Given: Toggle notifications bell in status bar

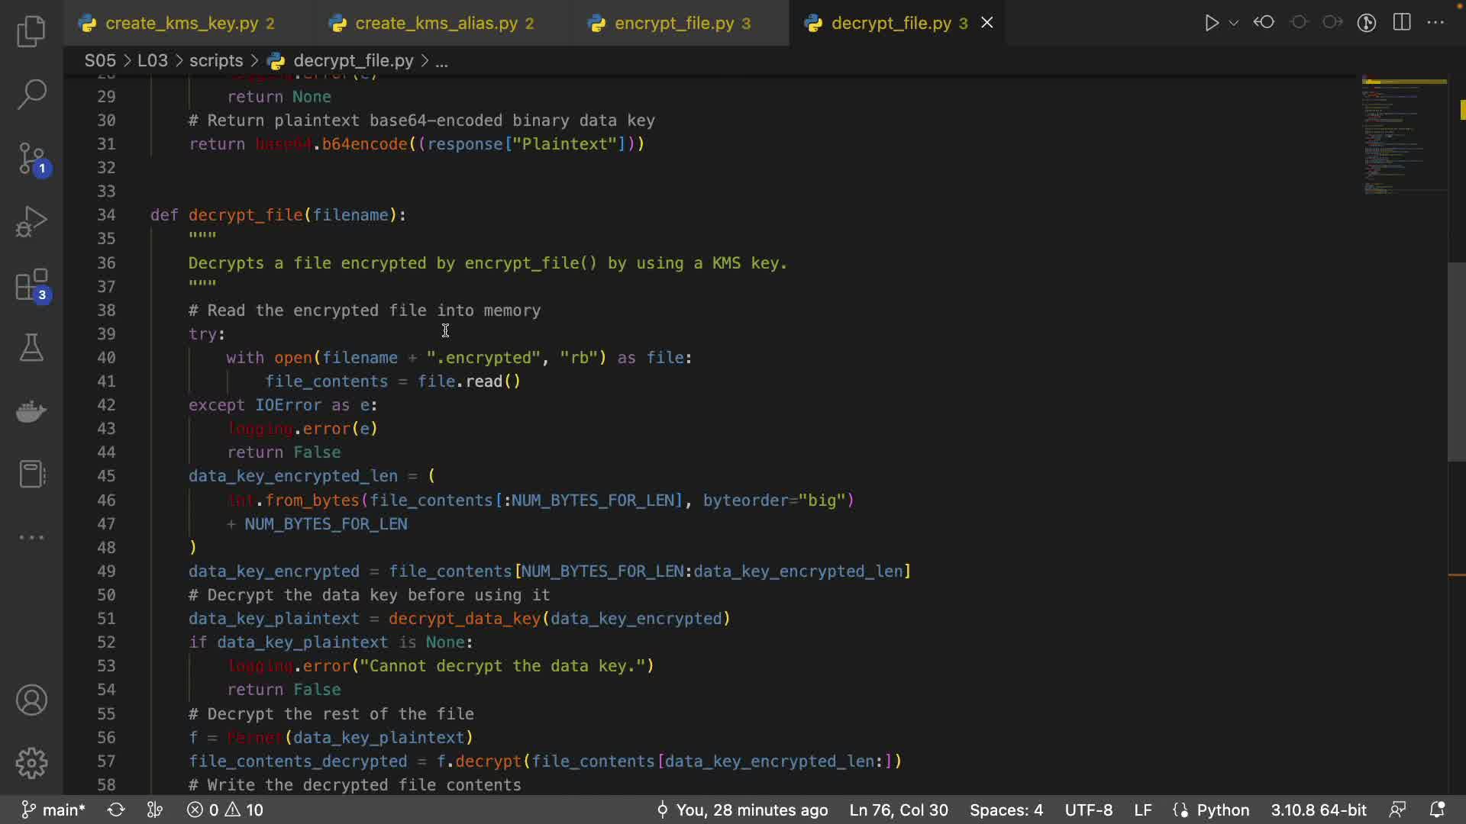Looking at the screenshot, I should click(1437, 810).
